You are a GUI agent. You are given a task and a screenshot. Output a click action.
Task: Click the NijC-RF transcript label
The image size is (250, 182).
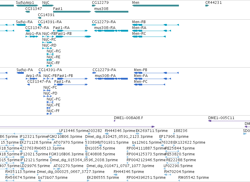click(53, 63)
